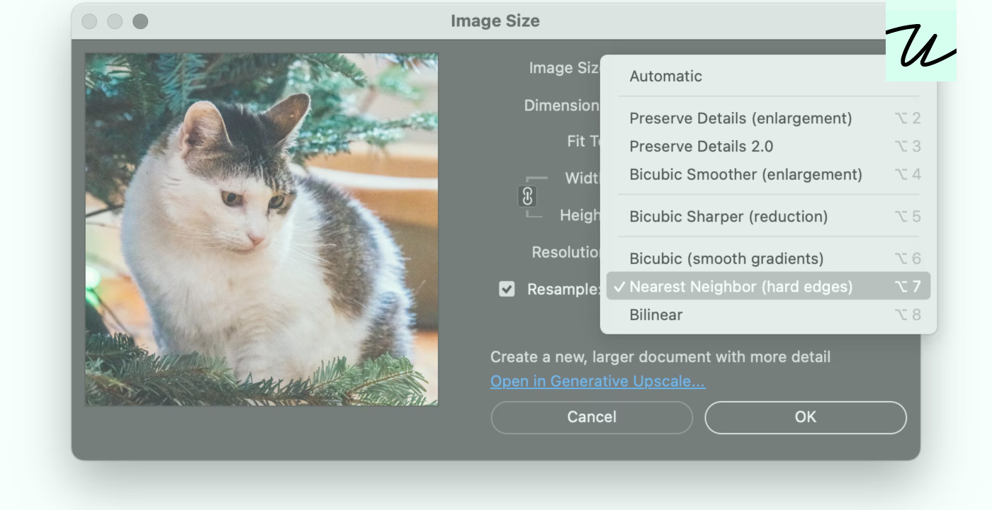Select Preserve Details (enlargement) option
The width and height of the screenshot is (992, 510).
point(769,118)
